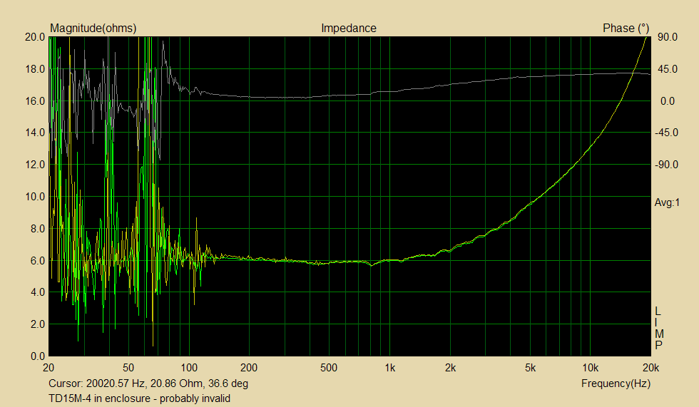This screenshot has width=699, height=407.
Task: Click the 'Phase (°)' axis label
Action: [x=626, y=28]
